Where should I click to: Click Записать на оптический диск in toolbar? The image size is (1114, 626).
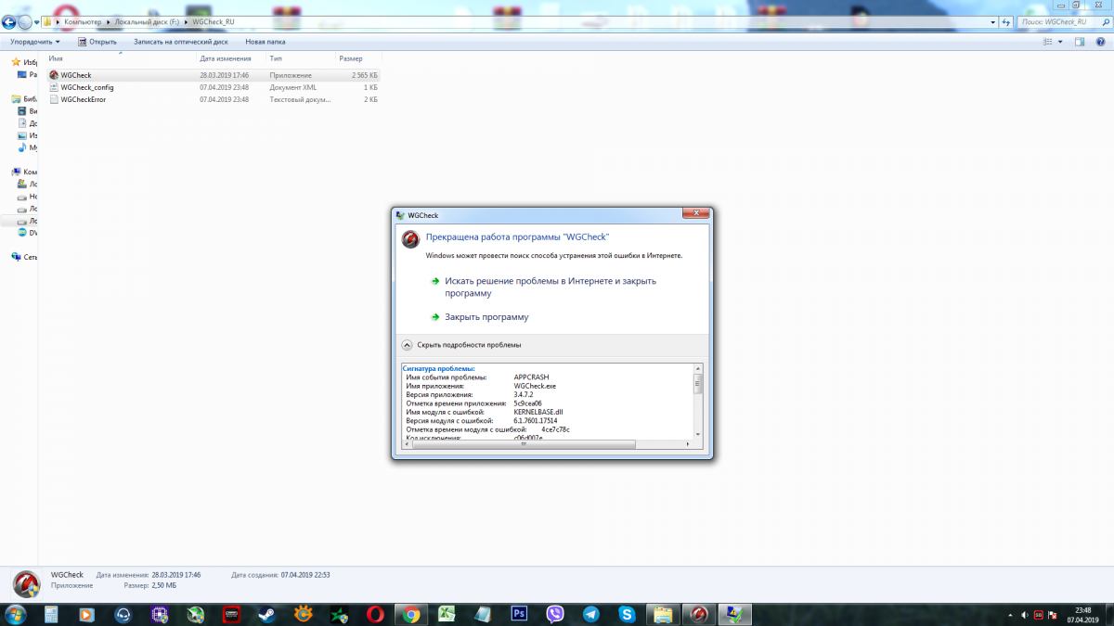tap(180, 42)
